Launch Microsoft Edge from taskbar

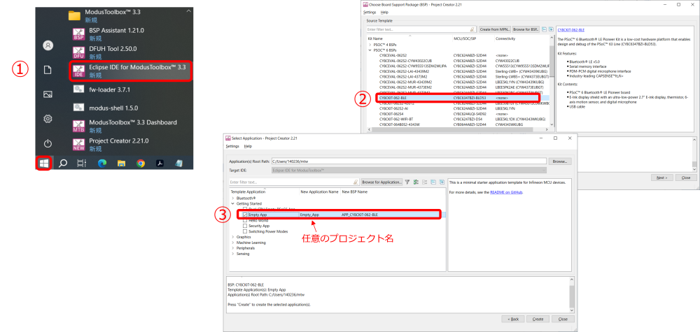[x=101, y=164]
